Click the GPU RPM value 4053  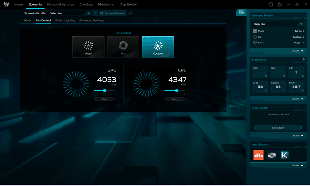[107, 80]
